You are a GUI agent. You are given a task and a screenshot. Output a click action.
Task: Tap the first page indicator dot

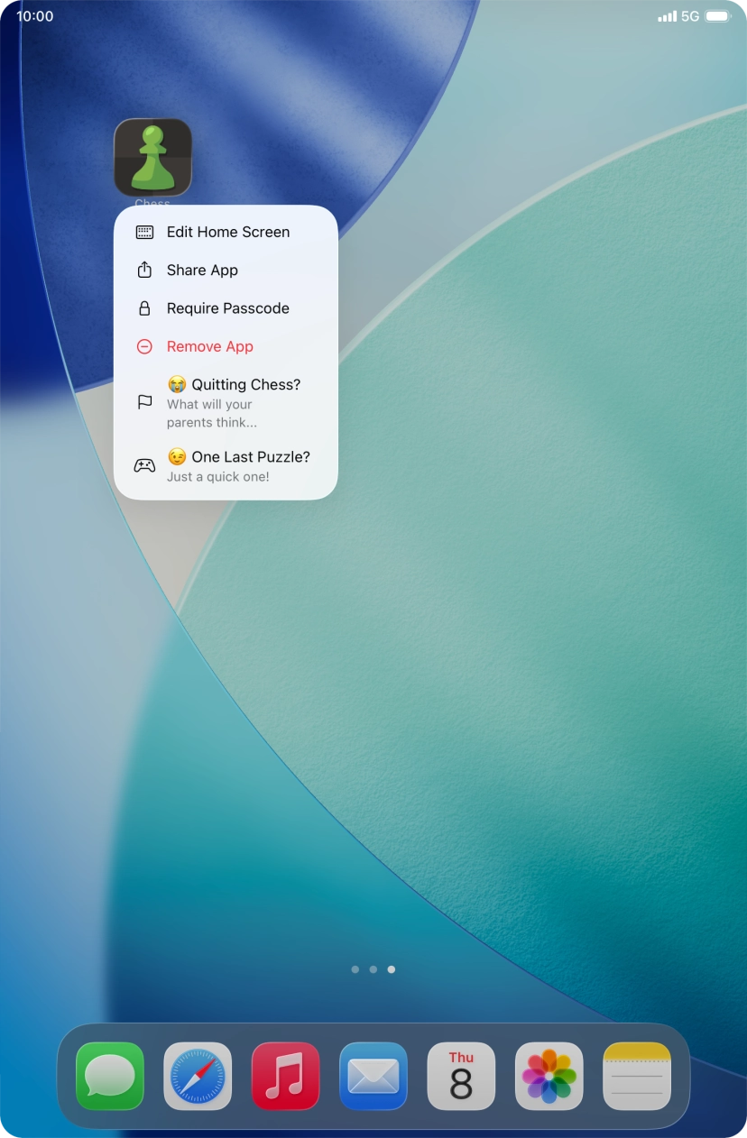click(x=355, y=969)
